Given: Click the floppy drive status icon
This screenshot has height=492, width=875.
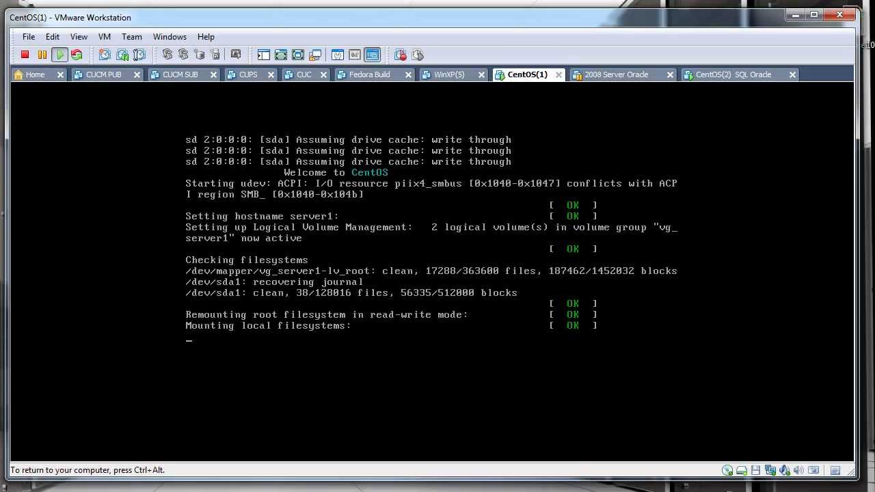Looking at the screenshot, I should pyautogui.click(x=755, y=470).
